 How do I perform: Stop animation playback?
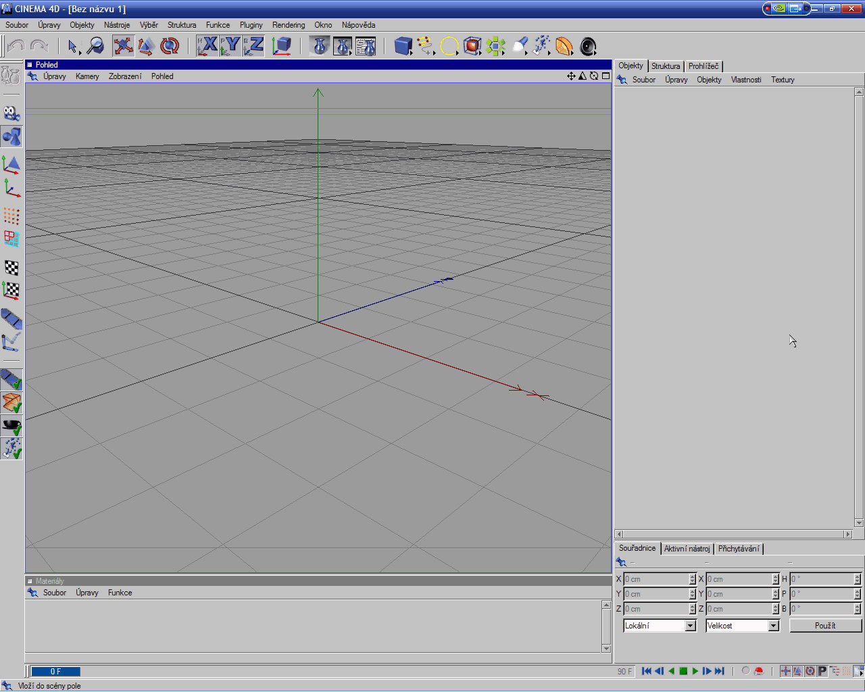point(683,671)
